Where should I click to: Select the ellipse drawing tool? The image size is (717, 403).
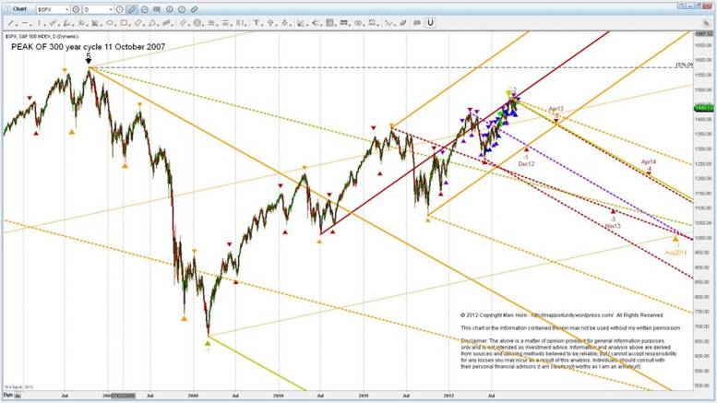[110, 23]
